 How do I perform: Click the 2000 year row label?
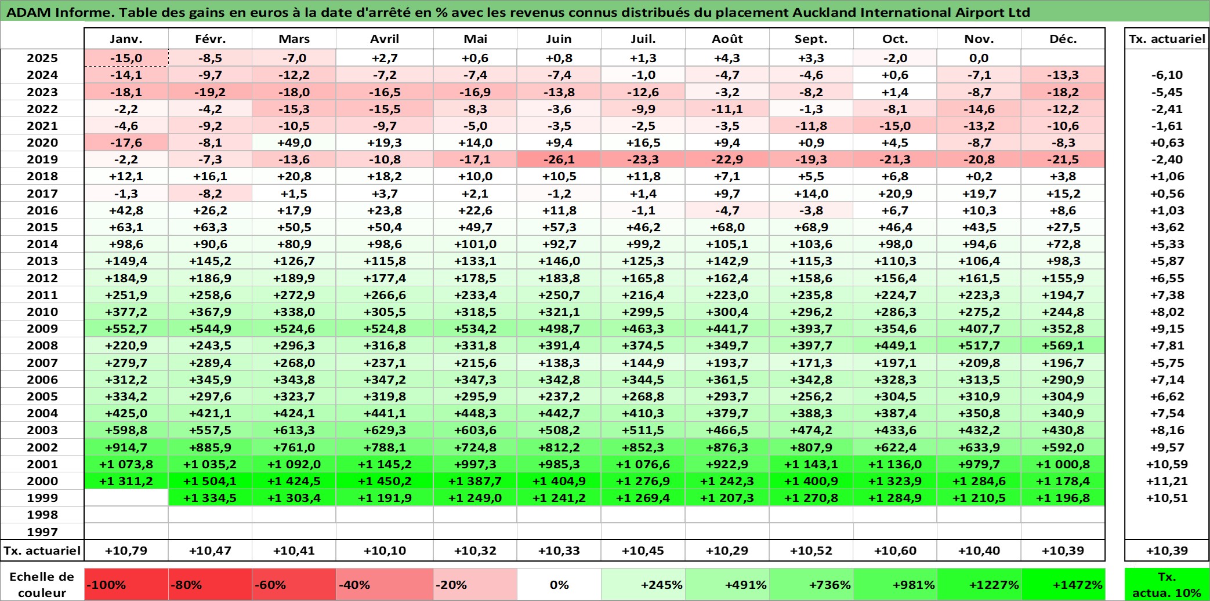pyautogui.click(x=42, y=481)
